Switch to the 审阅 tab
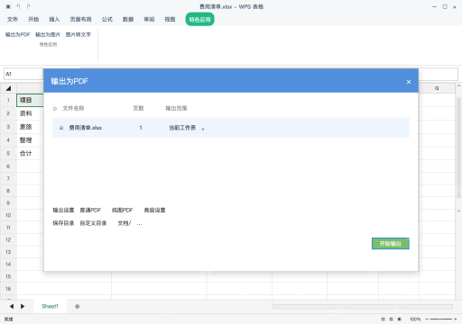Viewport: 462px width, 324px height. click(149, 19)
